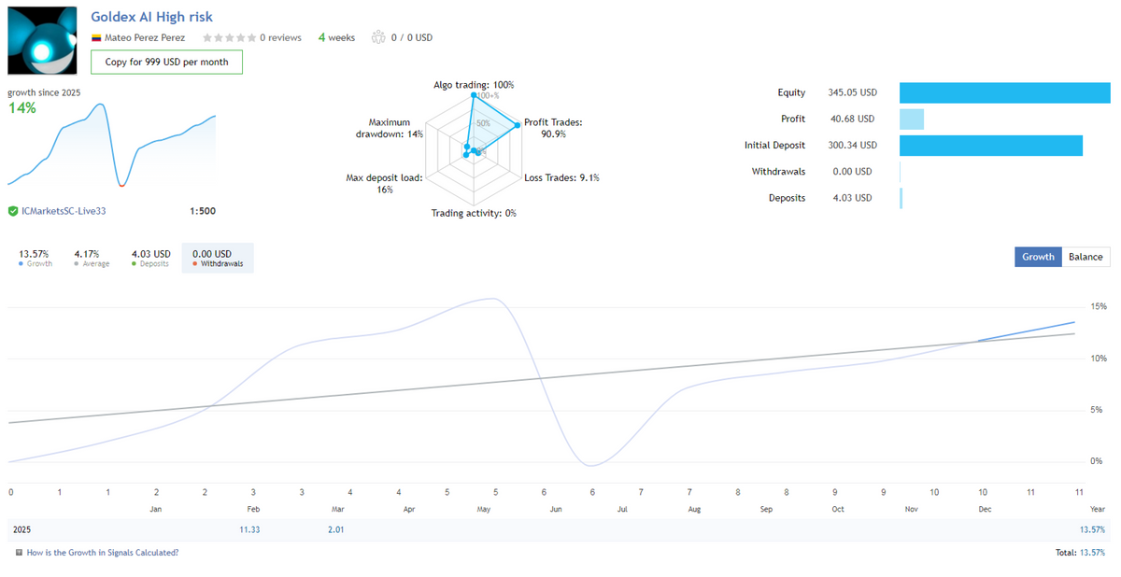Click the subscribers people icon

click(378, 37)
